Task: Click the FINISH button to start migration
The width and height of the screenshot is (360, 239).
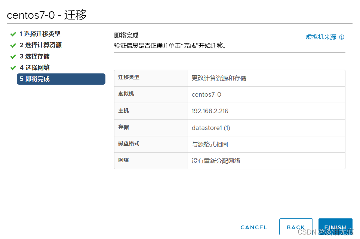Action: click(335, 226)
